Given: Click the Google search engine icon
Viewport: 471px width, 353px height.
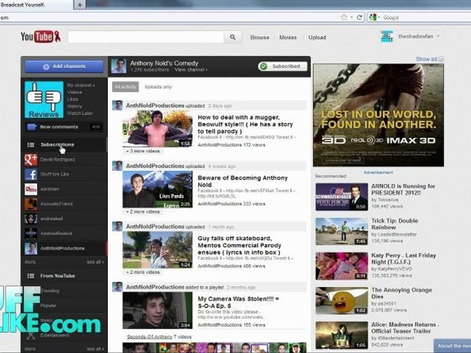Looking at the screenshot, I should 372,18.
